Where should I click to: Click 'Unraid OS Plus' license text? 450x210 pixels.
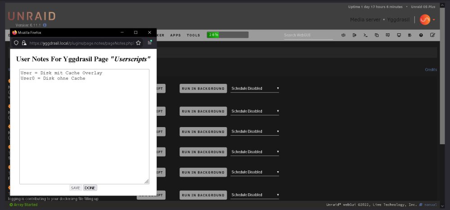point(423,7)
